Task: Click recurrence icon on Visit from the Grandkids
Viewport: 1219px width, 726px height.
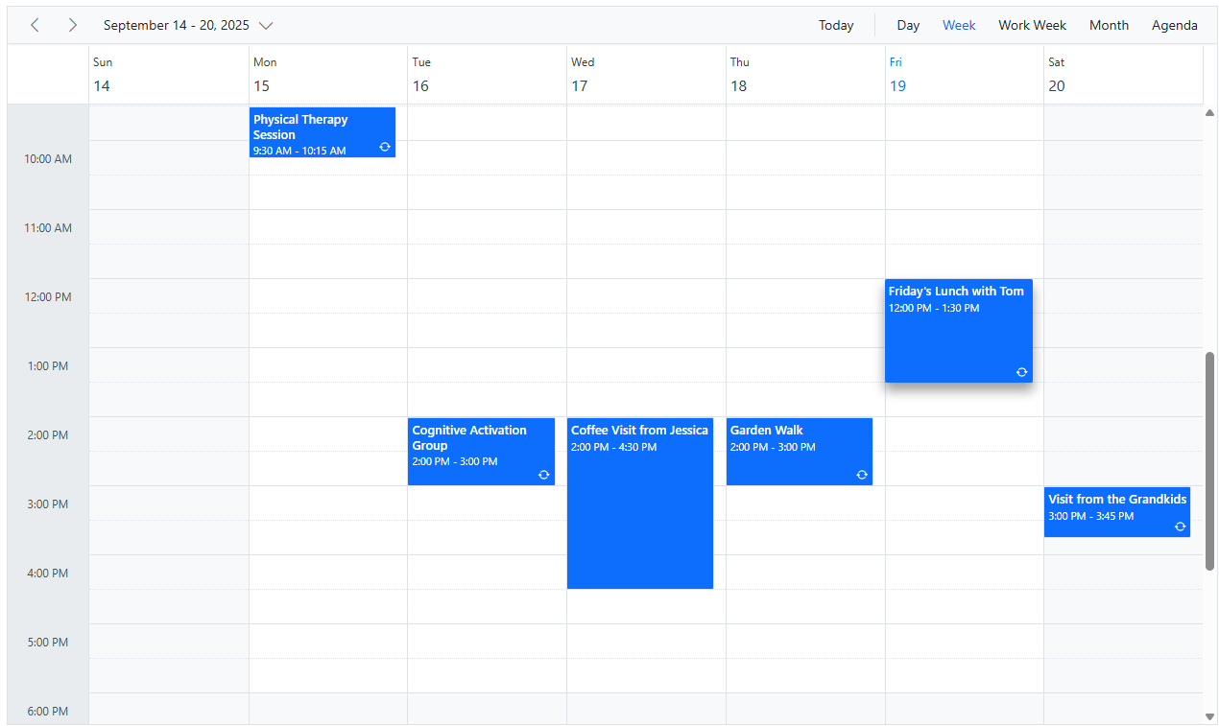Action: pyautogui.click(x=1180, y=527)
